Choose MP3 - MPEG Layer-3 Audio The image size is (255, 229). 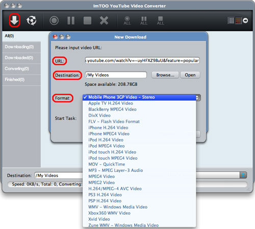tap(139, 170)
